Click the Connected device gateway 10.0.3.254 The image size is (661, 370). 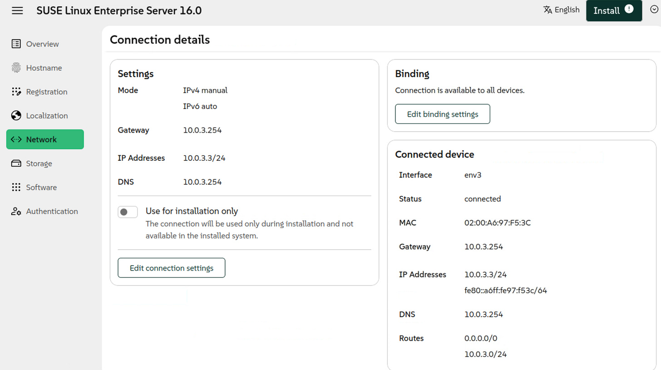coord(483,247)
